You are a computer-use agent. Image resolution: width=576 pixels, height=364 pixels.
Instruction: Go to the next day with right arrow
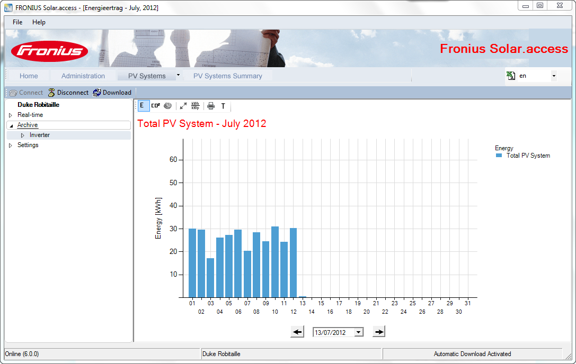378,331
